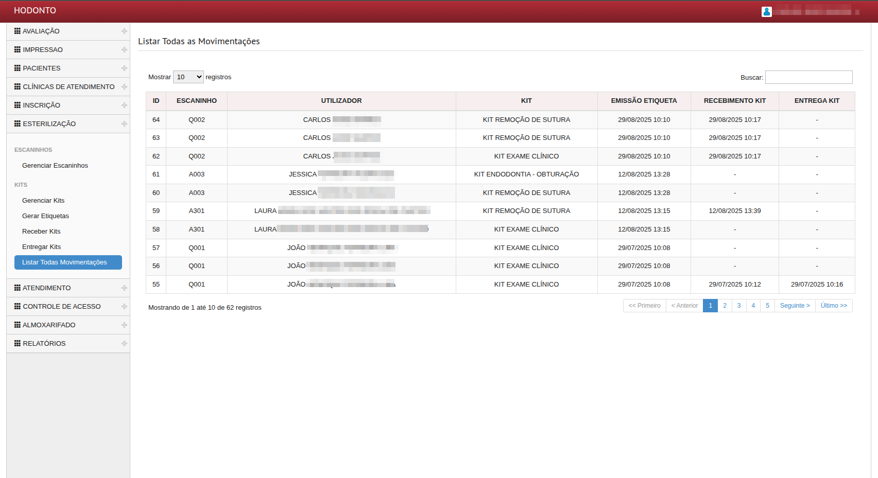Click the Seguinte pagination button

click(795, 306)
